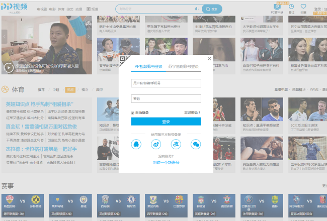
Task: Switch to the PP视频账号登录 tab
Action: click(148, 66)
